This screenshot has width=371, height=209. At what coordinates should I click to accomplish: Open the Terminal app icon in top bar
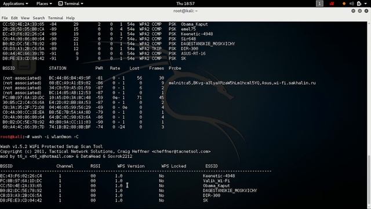click(60, 3)
